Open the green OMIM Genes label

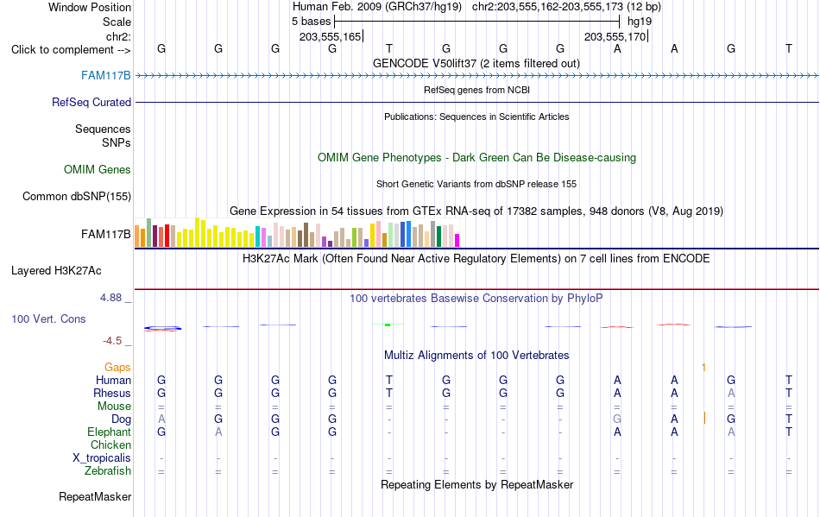click(x=98, y=170)
